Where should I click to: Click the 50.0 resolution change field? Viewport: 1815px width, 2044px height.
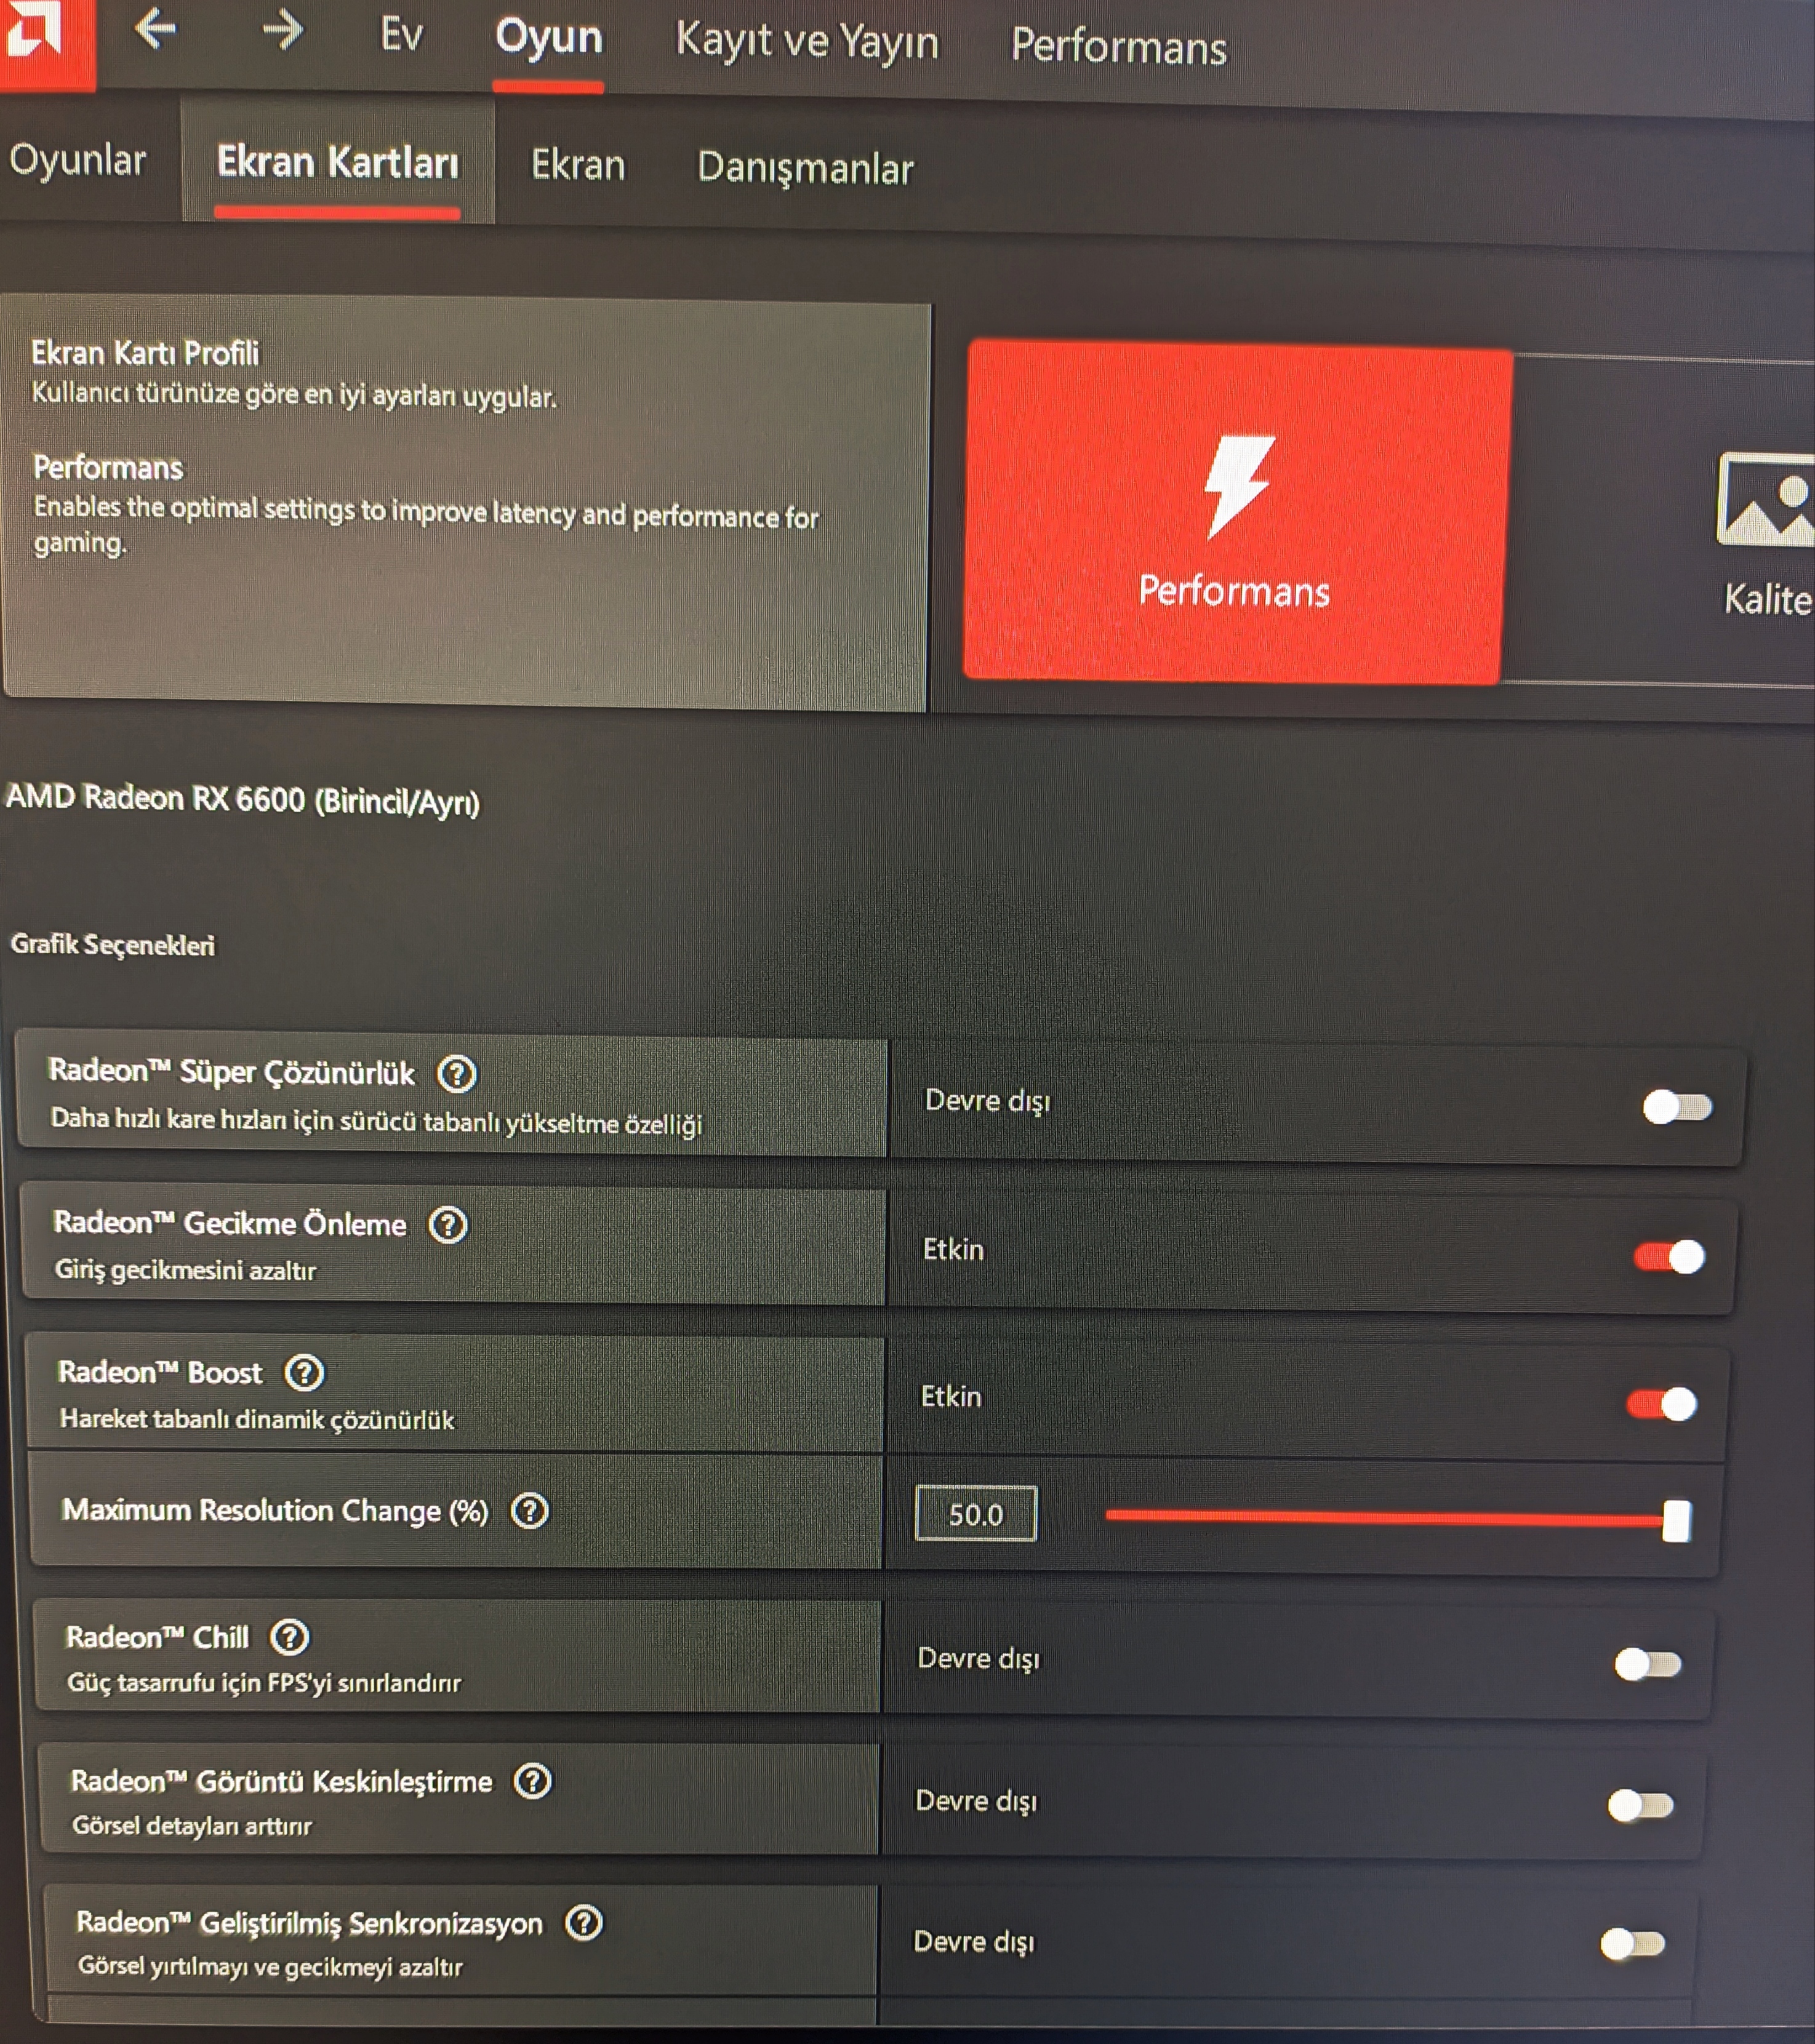(976, 1514)
